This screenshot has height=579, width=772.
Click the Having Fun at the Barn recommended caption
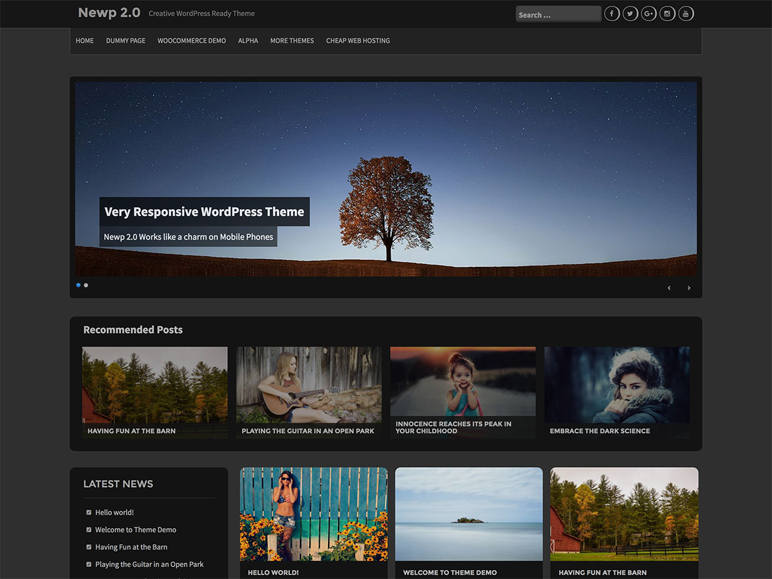131,431
